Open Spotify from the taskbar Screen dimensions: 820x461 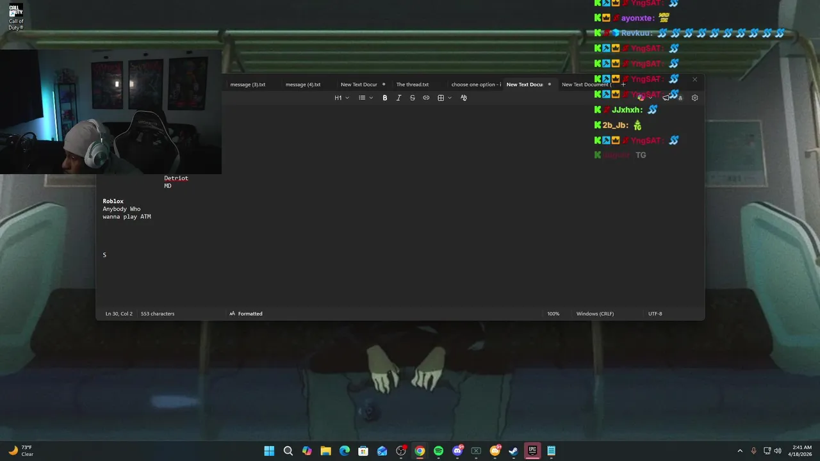click(x=438, y=451)
